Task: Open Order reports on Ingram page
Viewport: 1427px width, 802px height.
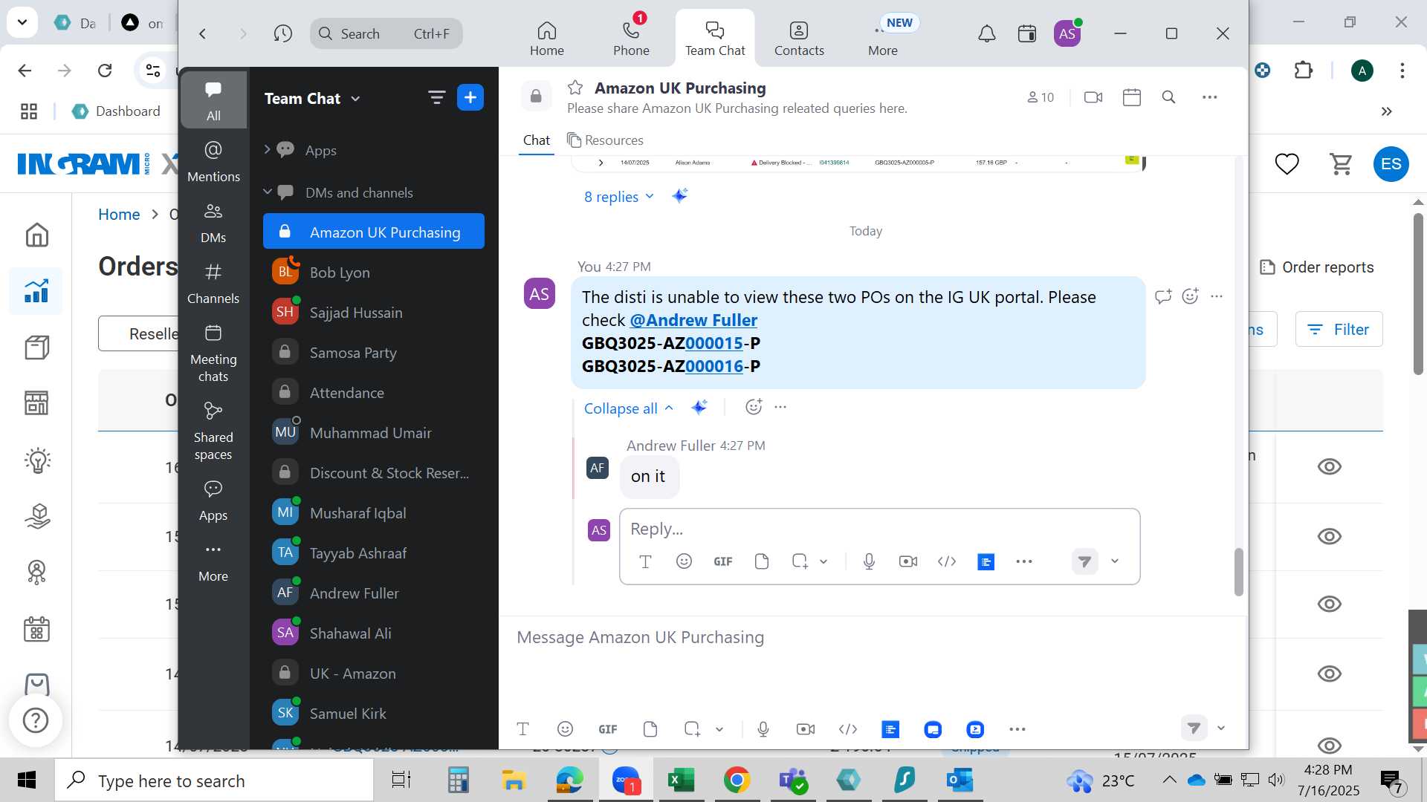Action: tap(1317, 267)
